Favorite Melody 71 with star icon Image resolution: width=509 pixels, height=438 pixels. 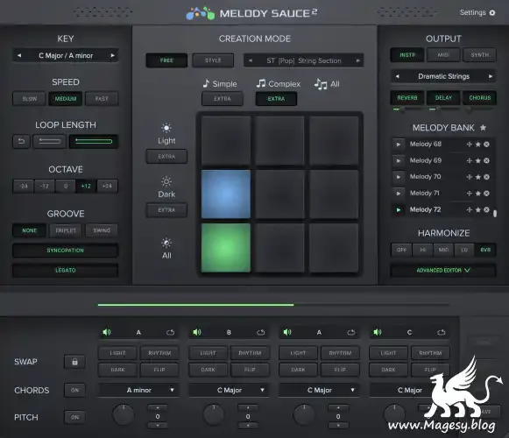(477, 194)
